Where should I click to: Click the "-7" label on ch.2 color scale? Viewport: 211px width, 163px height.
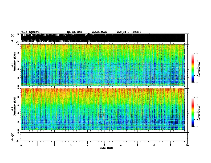(x=197, y=127)
